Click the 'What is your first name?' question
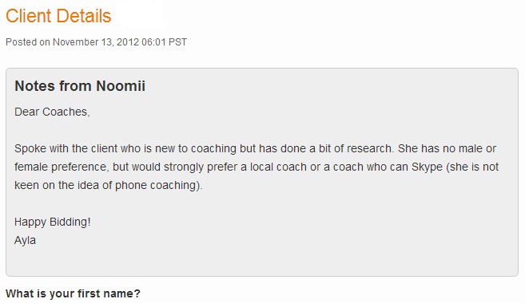525x303 pixels. point(73,293)
